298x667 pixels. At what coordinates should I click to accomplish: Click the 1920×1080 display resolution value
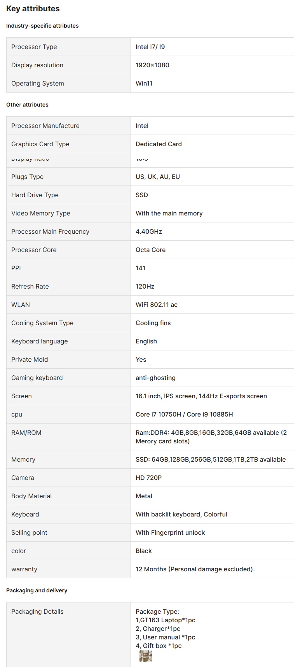(152, 65)
